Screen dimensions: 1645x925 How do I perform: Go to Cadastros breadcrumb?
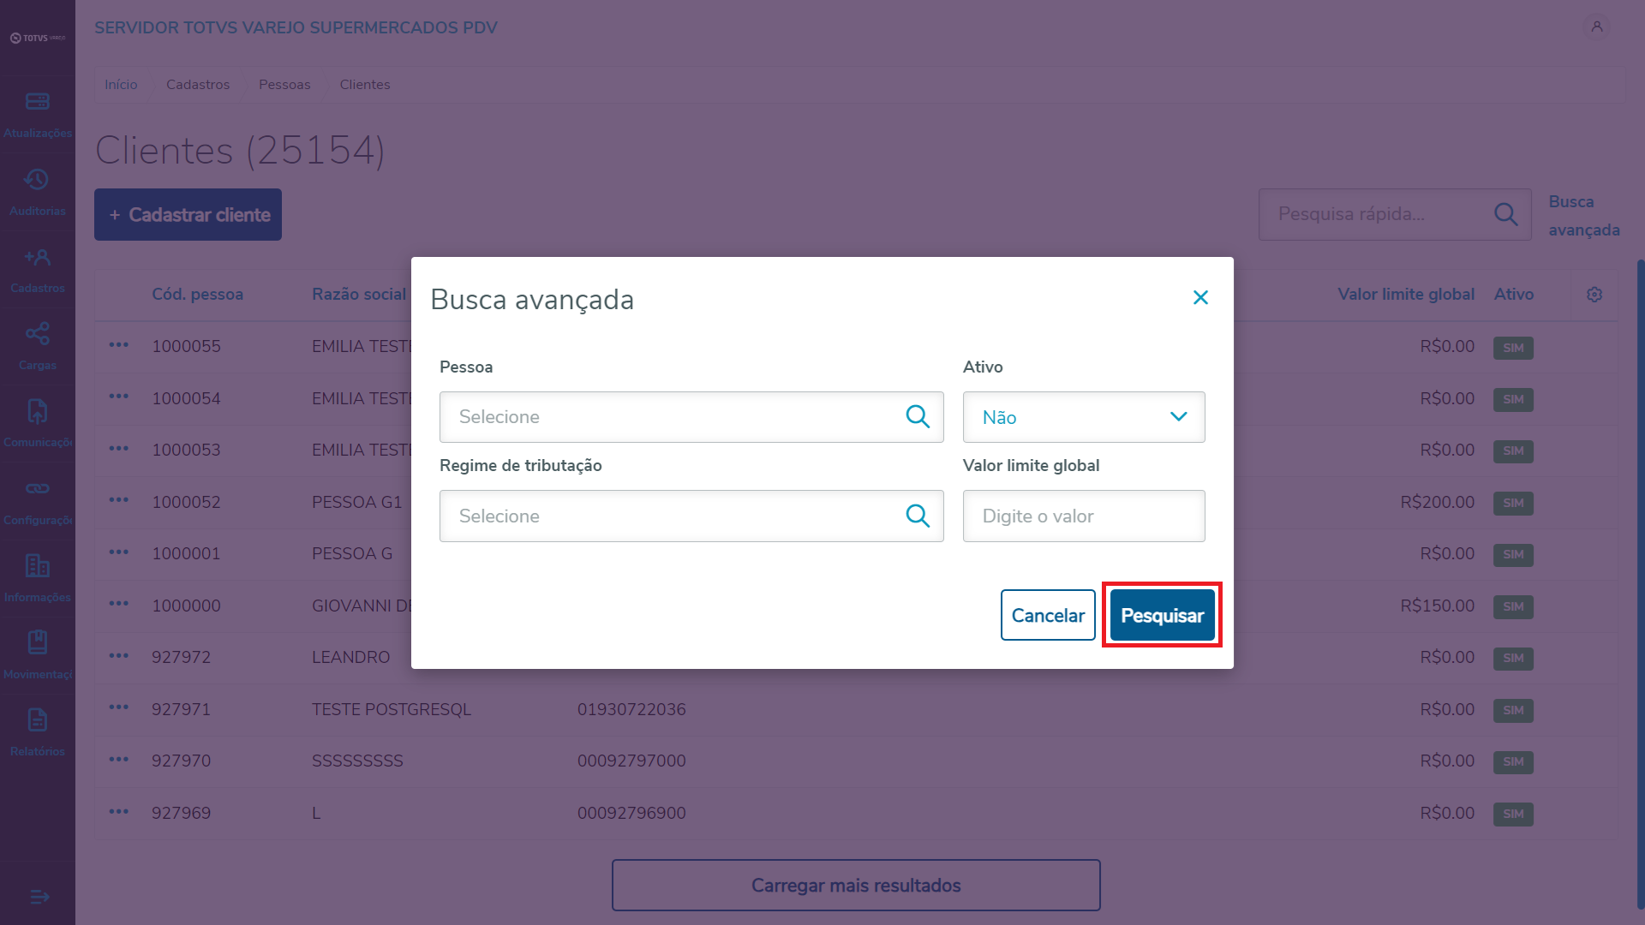tap(198, 85)
